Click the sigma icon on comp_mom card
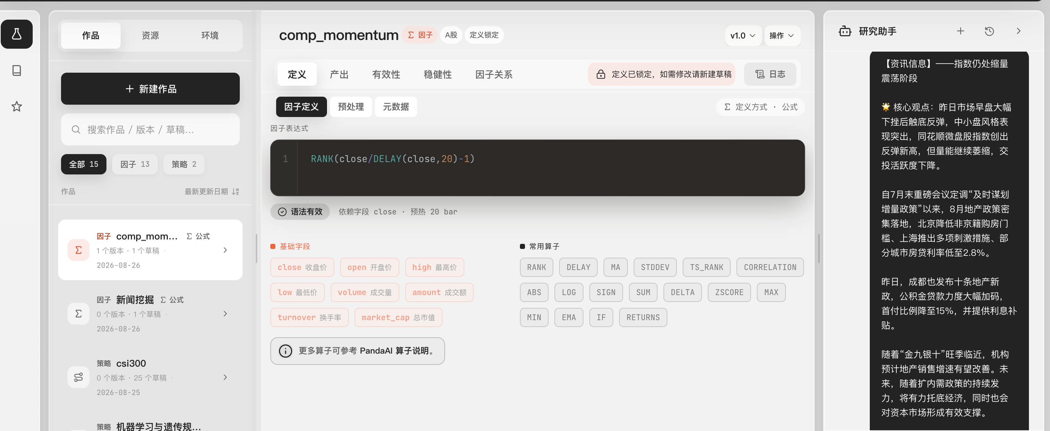The width and height of the screenshot is (1050, 431). click(x=78, y=250)
